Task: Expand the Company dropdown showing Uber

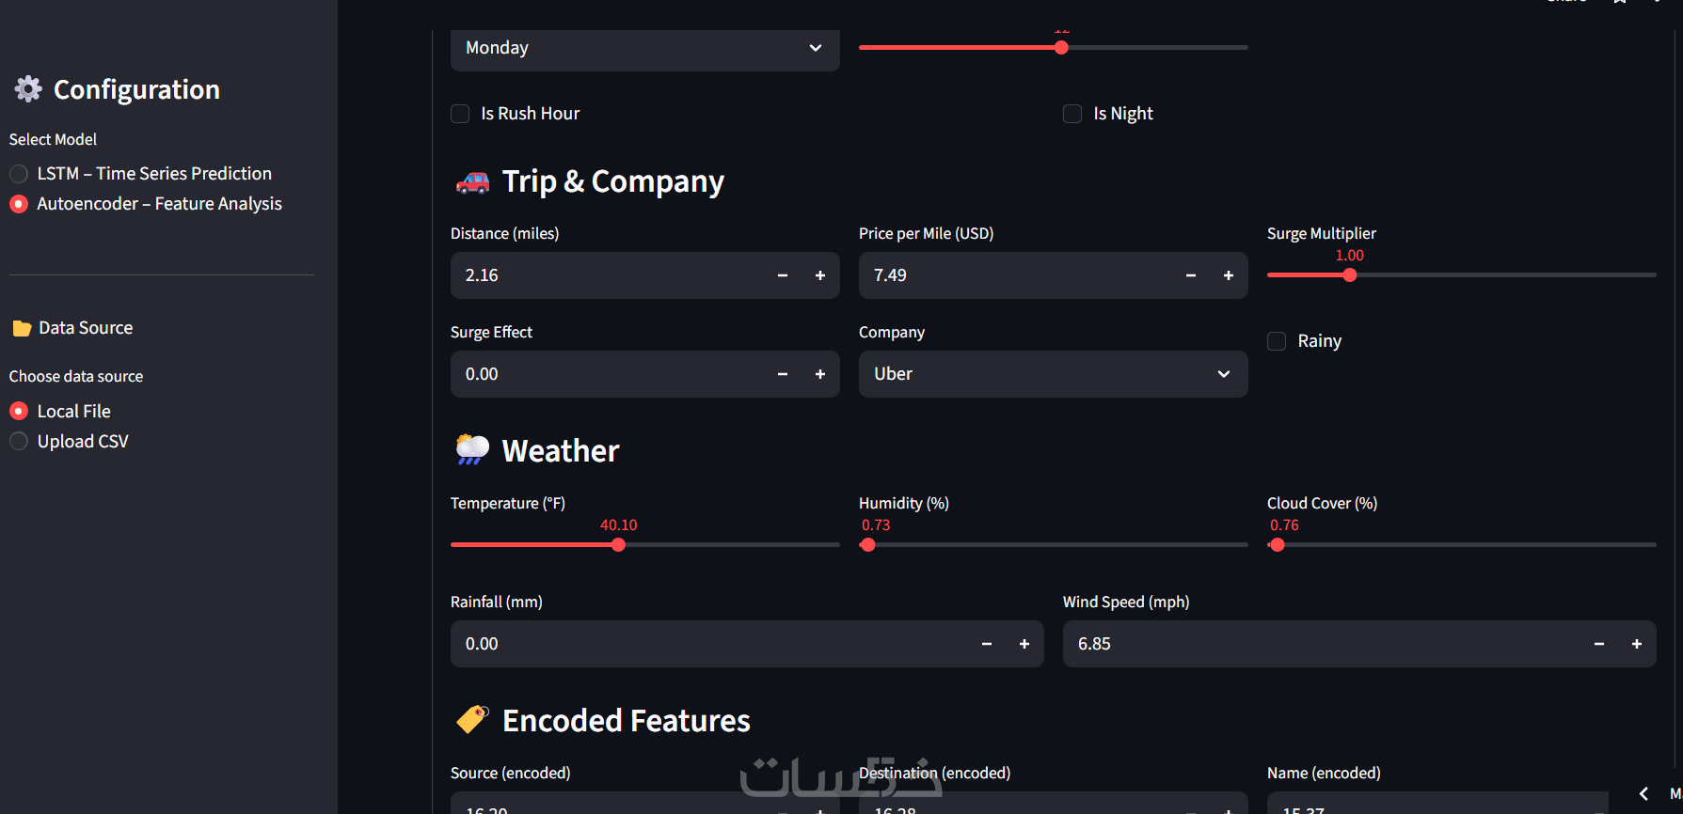Action: click(x=1053, y=374)
